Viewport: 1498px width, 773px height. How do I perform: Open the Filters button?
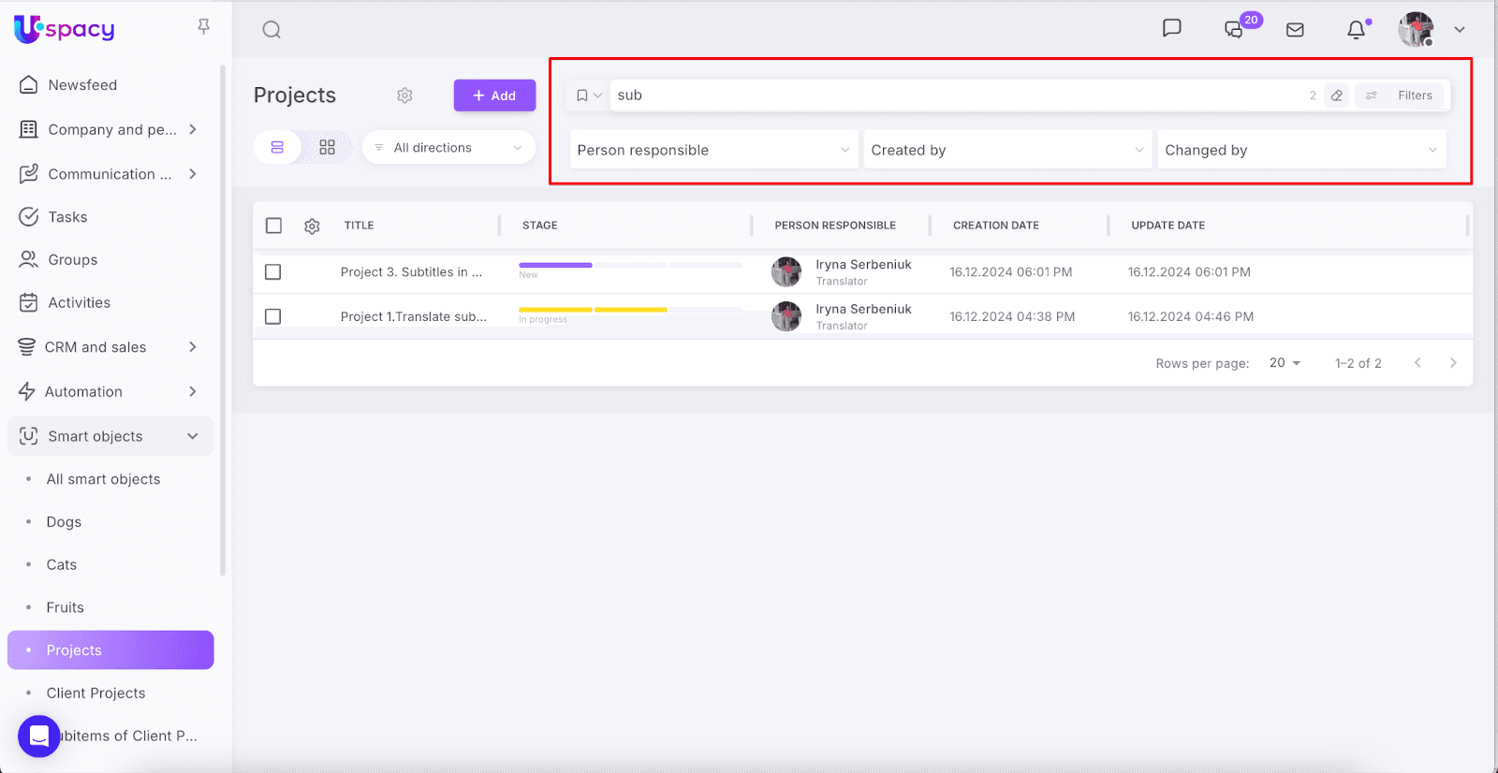click(x=1402, y=95)
